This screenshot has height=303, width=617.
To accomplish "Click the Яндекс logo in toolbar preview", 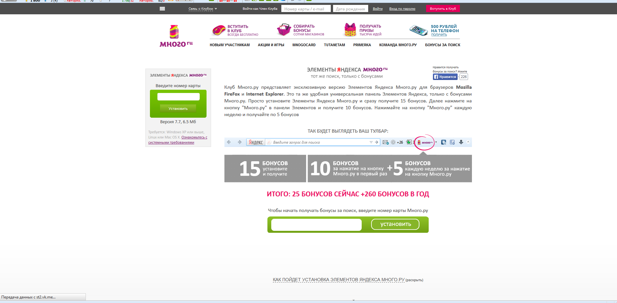I will pyautogui.click(x=256, y=142).
